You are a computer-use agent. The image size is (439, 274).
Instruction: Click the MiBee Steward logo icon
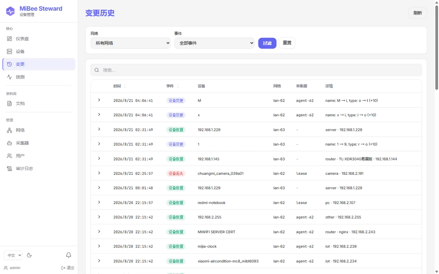pos(10,11)
